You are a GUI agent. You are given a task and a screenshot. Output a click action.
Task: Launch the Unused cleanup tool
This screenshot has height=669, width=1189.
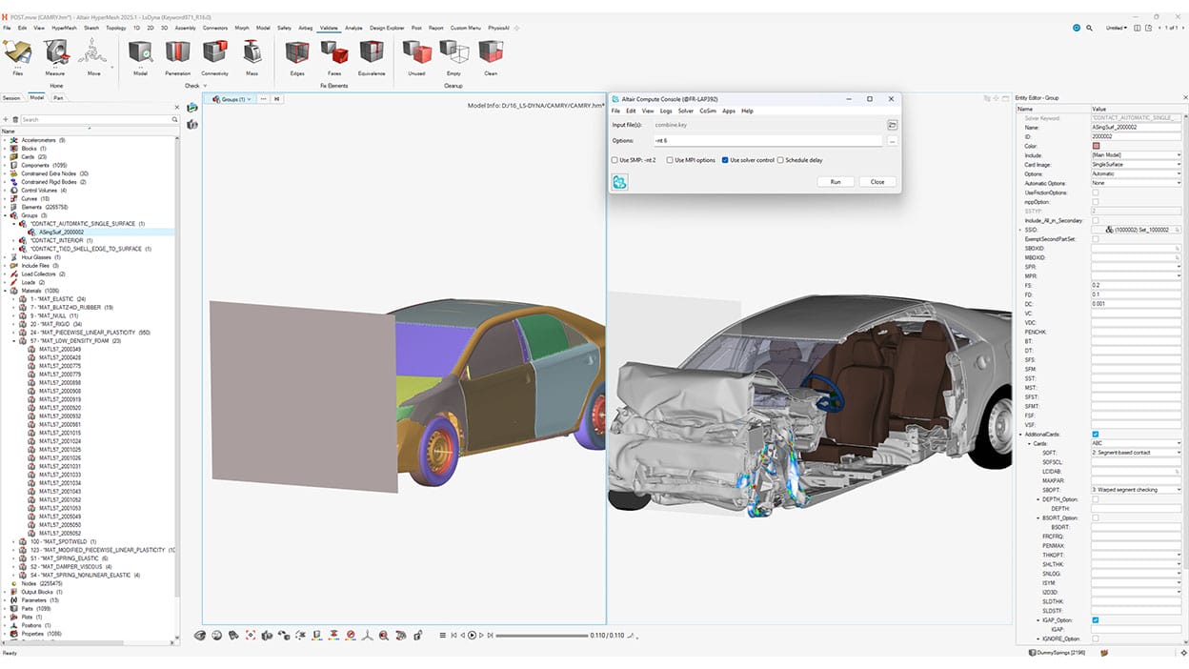pyautogui.click(x=416, y=57)
